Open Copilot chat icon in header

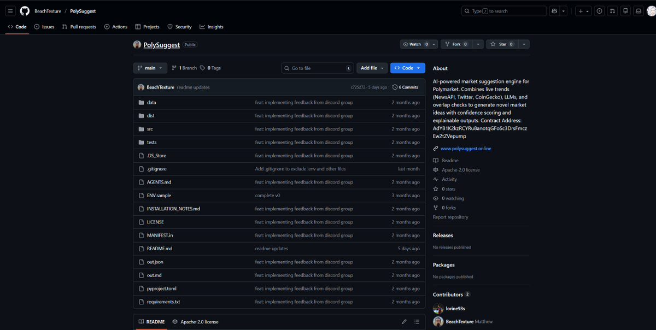click(x=555, y=11)
